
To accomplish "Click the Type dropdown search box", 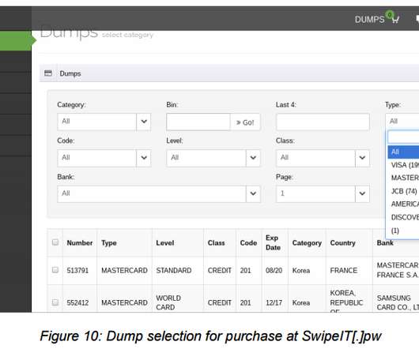I will pyautogui.click(x=403, y=137).
